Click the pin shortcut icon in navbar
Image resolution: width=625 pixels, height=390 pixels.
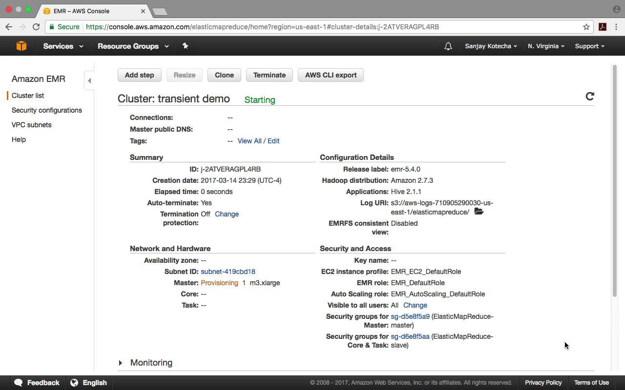185,46
